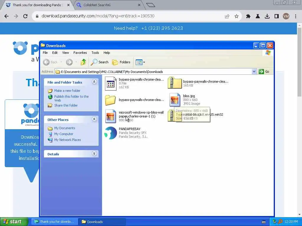This screenshot has width=302, height=226.
Task: Open Chrome three-dot menu
Action: [296, 16]
